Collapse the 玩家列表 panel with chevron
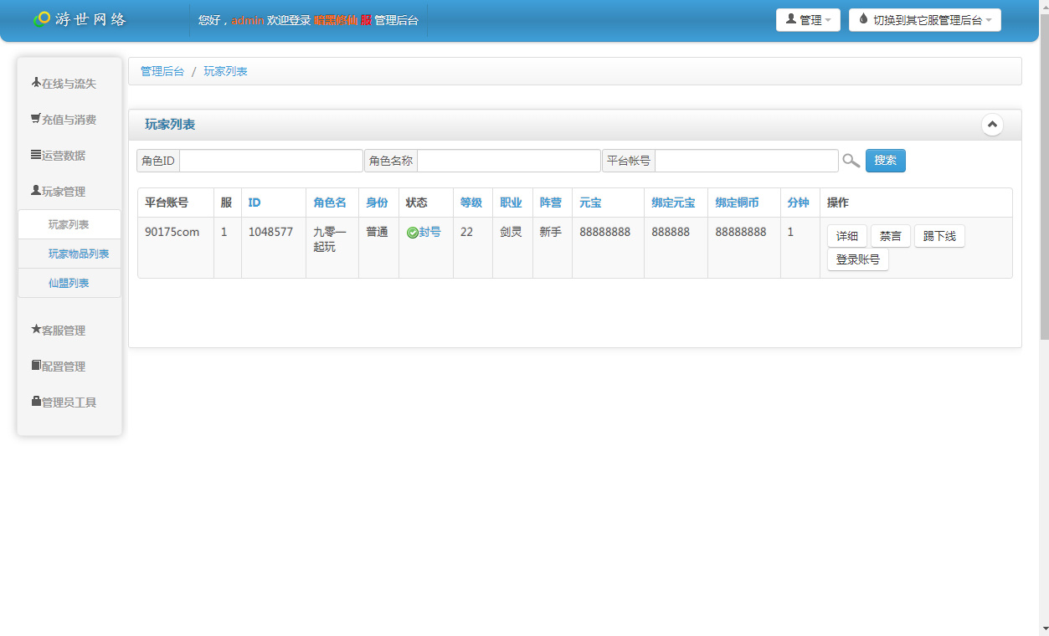Screen dimensions: 1049x636 click(x=992, y=125)
